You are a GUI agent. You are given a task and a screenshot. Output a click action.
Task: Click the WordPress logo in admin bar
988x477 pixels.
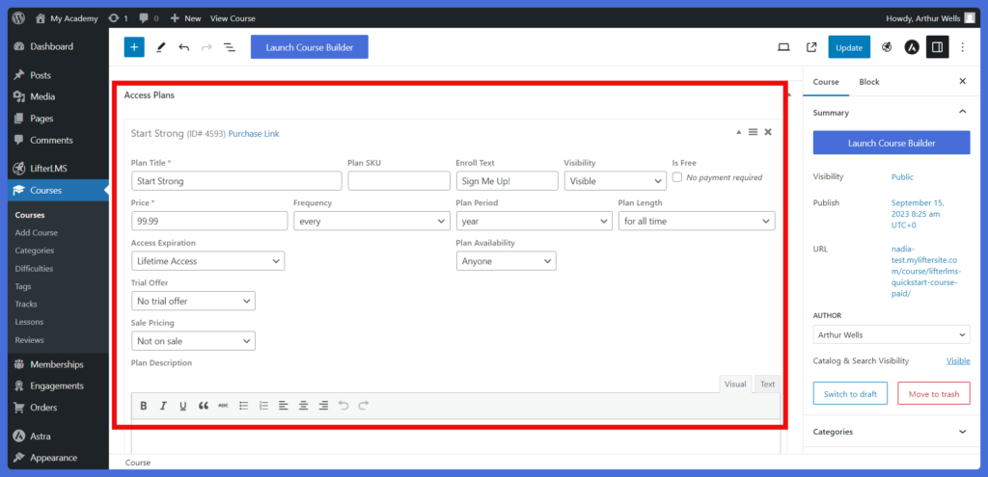(18, 18)
